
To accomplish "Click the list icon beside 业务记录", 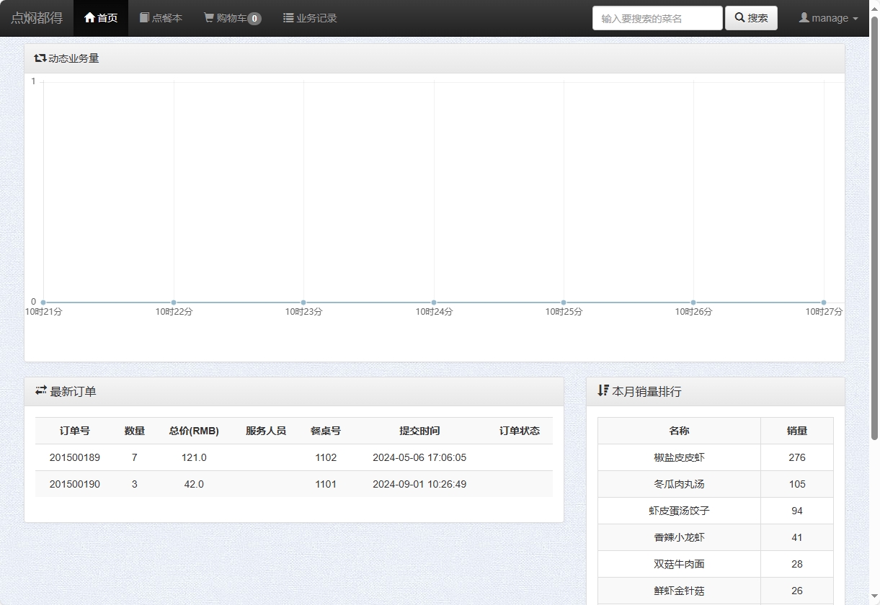I will point(288,18).
